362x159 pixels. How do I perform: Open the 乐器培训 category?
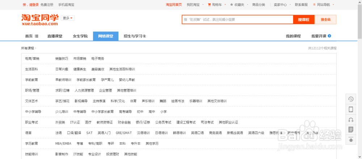click(196, 101)
